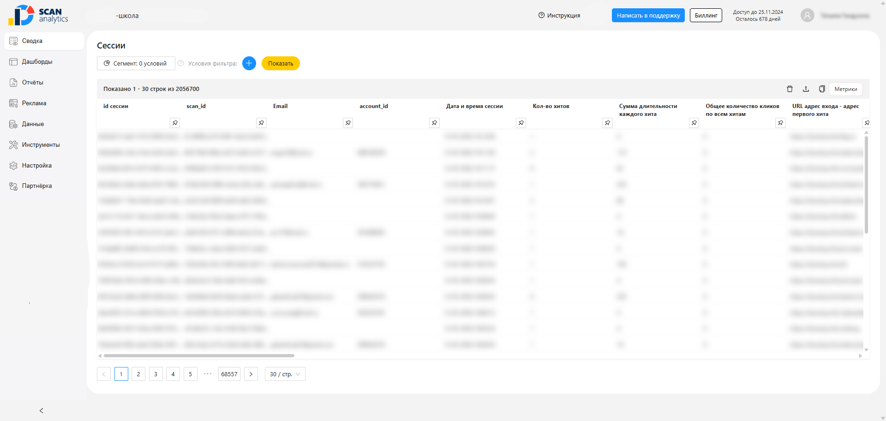Go to previous page arrow
The height and width of the screenshot is (421, 886).
pyautogui.click(x=104, y=374)
